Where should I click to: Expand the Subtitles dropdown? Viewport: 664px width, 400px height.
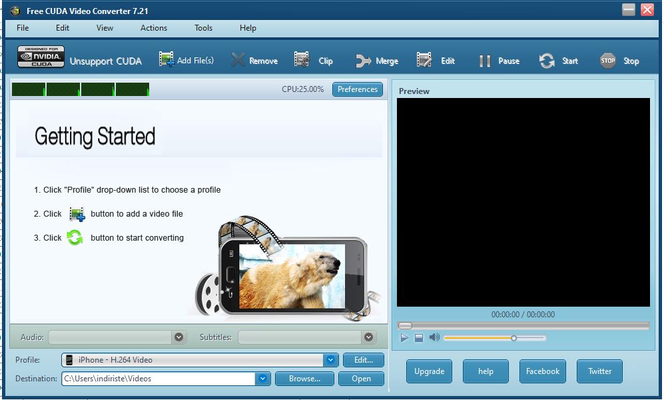coord(368,337)
